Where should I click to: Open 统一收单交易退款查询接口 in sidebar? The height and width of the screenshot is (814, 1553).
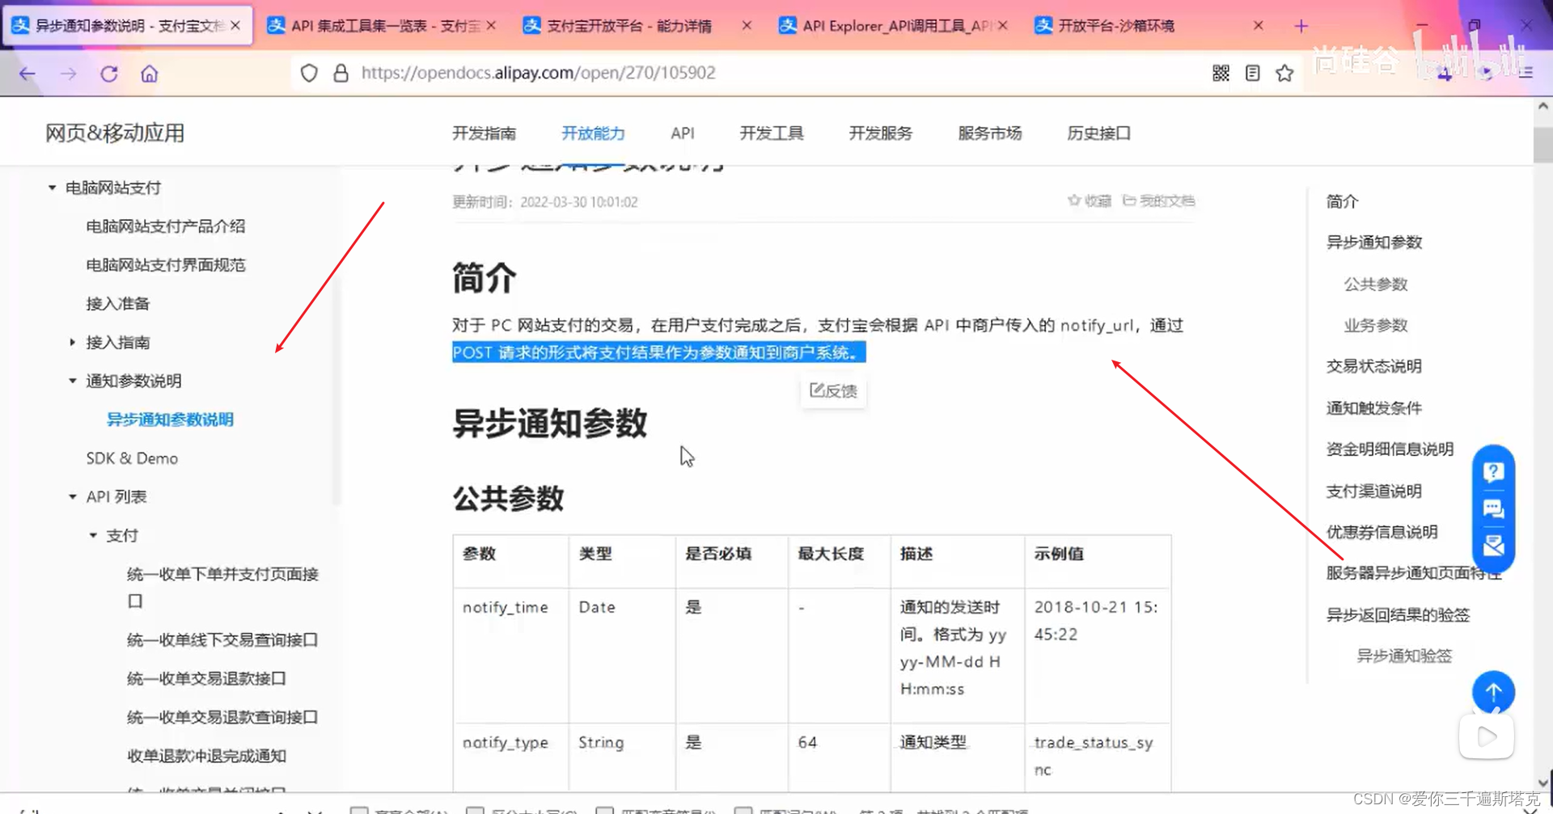222,717
